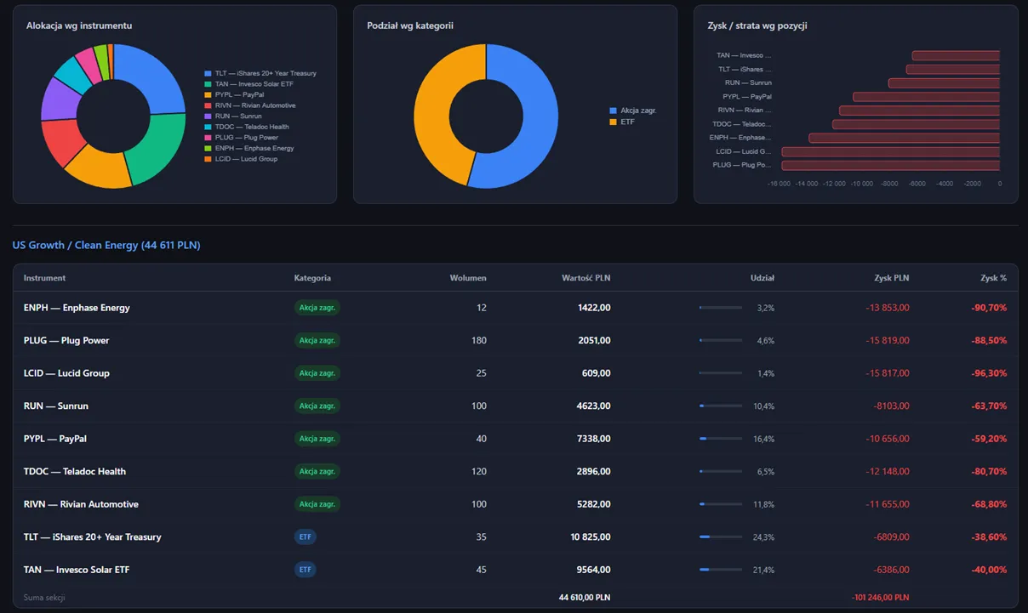Select the -80,70% value in TDOC row

pyautogui.click(x=989, y=472)
